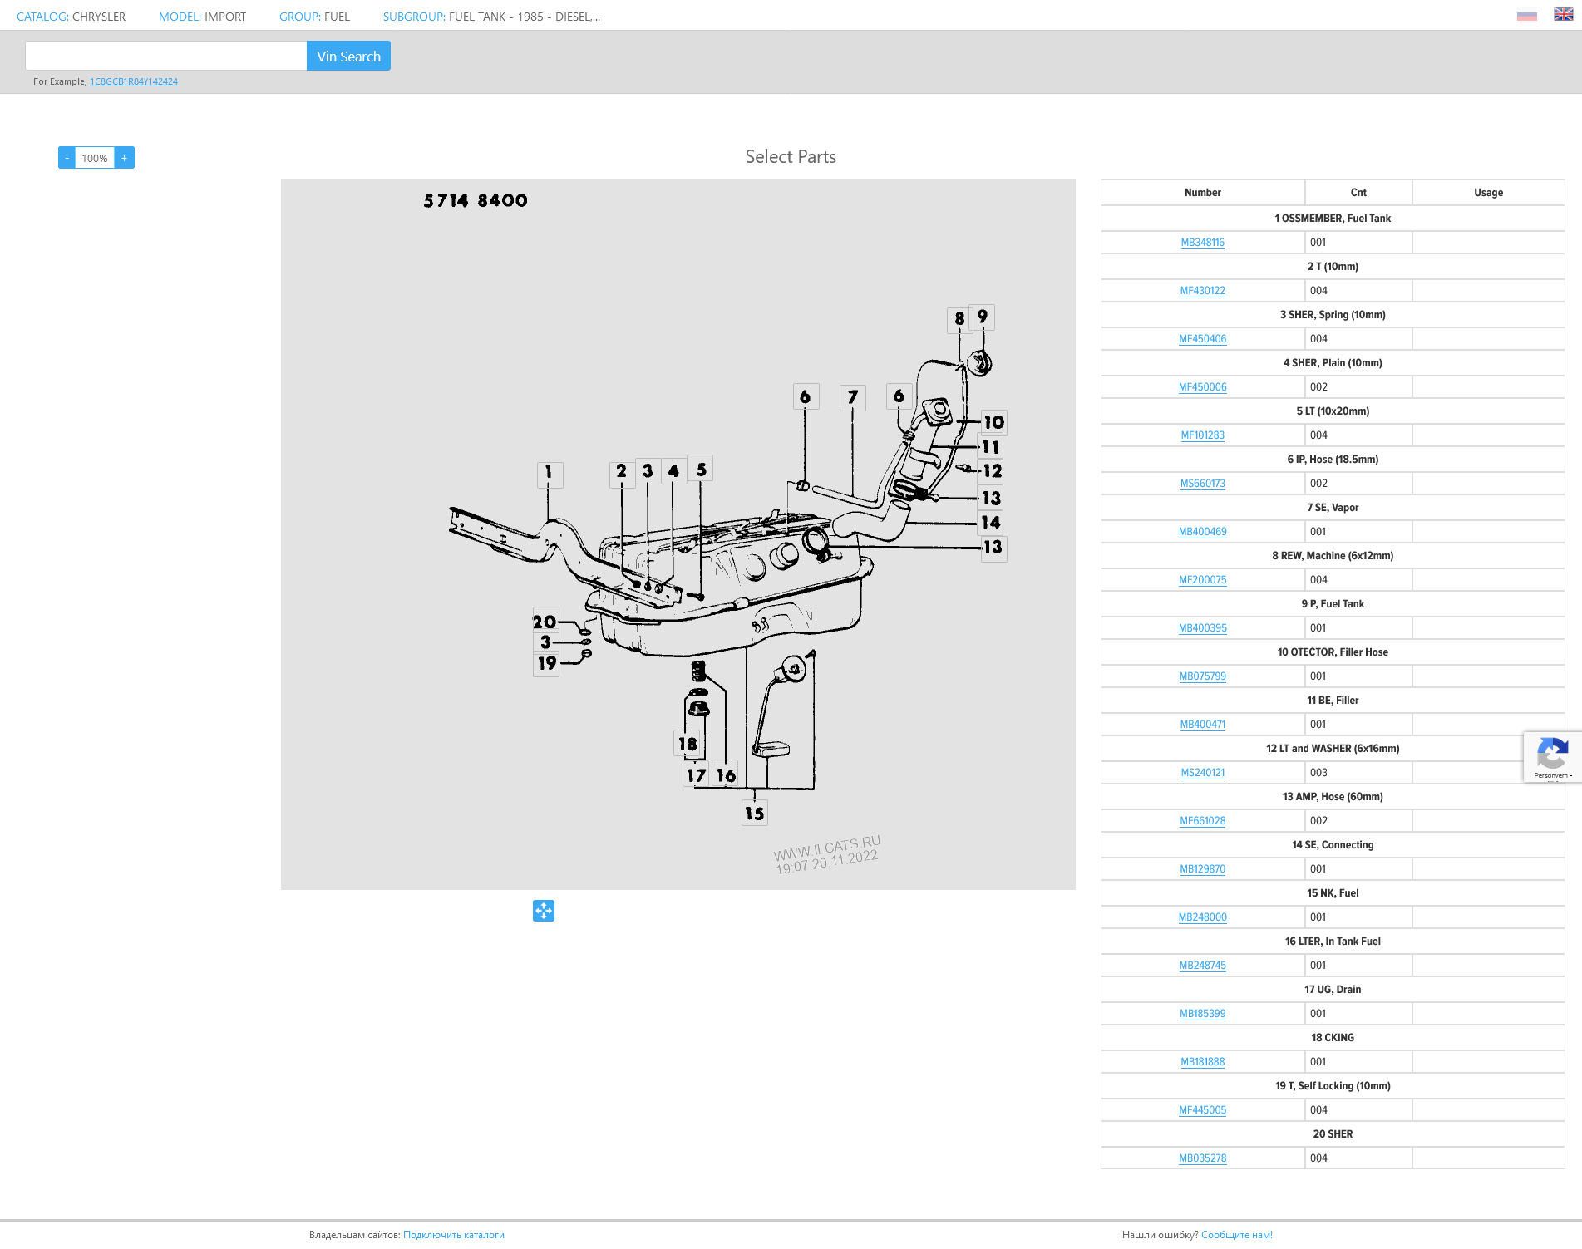Go to GROUP: FUEL breadcrumb

coord(314,17)
